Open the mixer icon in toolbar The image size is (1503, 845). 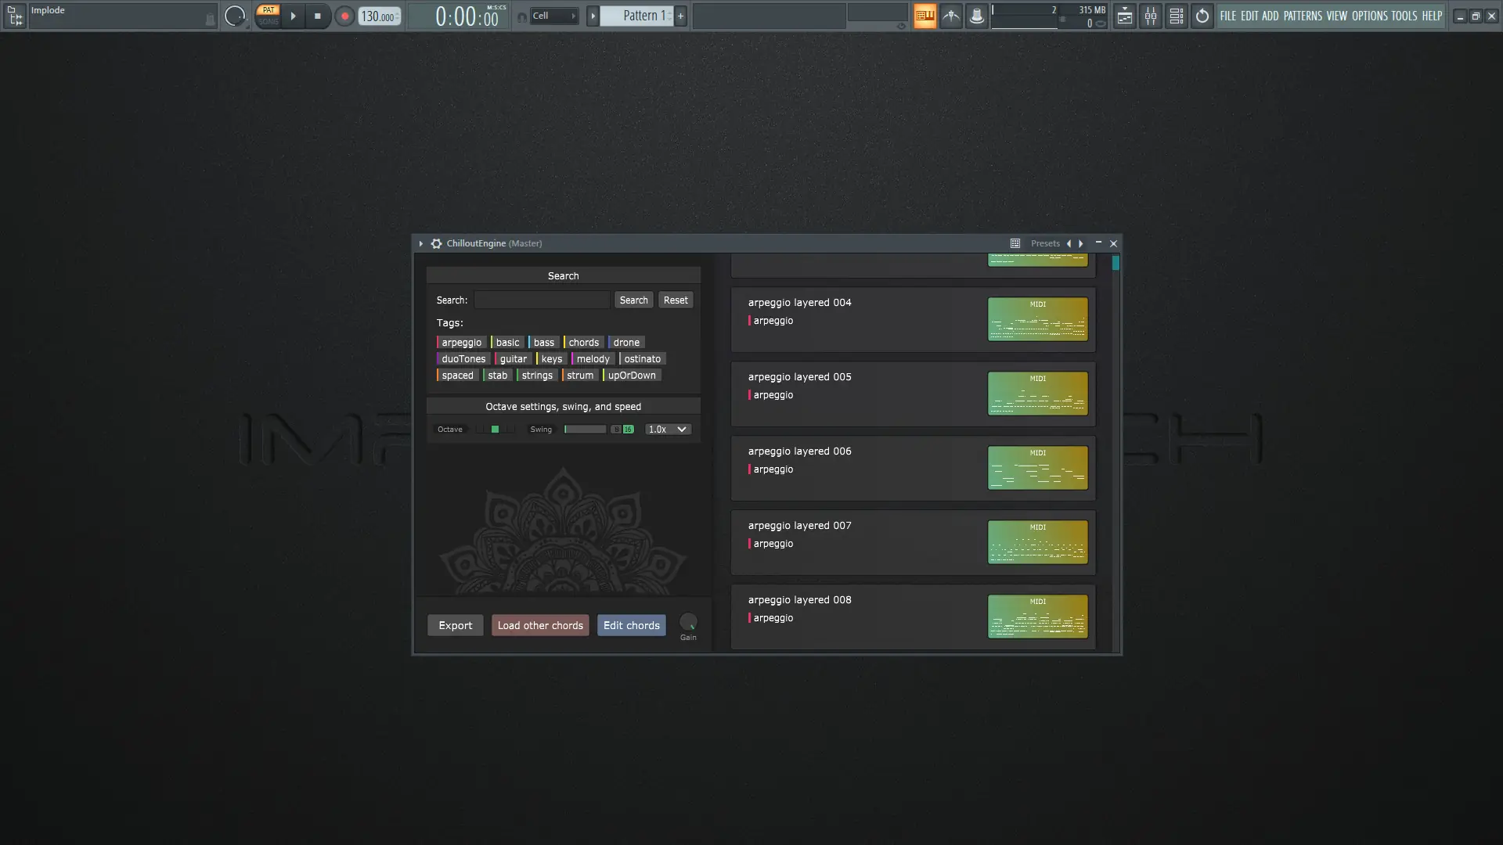click(x=1150, y=16)
